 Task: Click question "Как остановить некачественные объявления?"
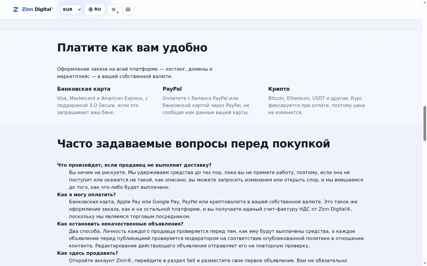[x=120, y=224]
